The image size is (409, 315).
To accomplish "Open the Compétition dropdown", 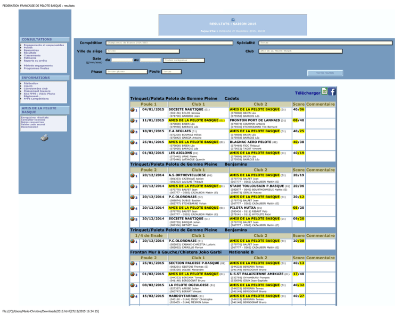I will (x=169, y=43).
